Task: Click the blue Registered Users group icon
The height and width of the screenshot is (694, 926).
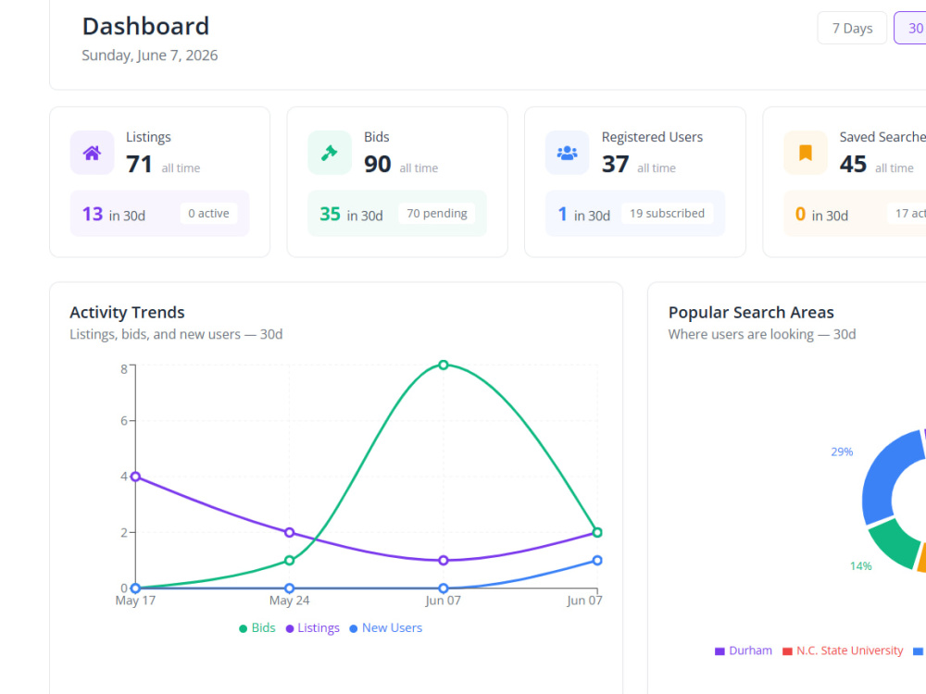Action: pos(567,153)
